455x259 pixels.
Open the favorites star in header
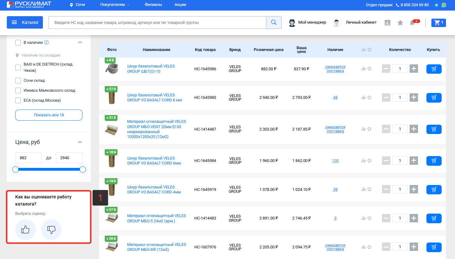pos(400,23)
